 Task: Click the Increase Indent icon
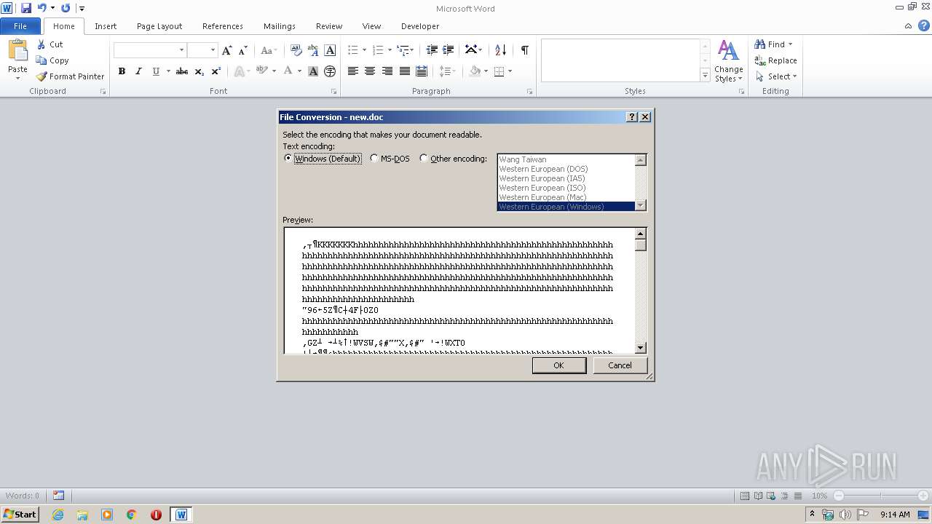click(x=449, y=50)
